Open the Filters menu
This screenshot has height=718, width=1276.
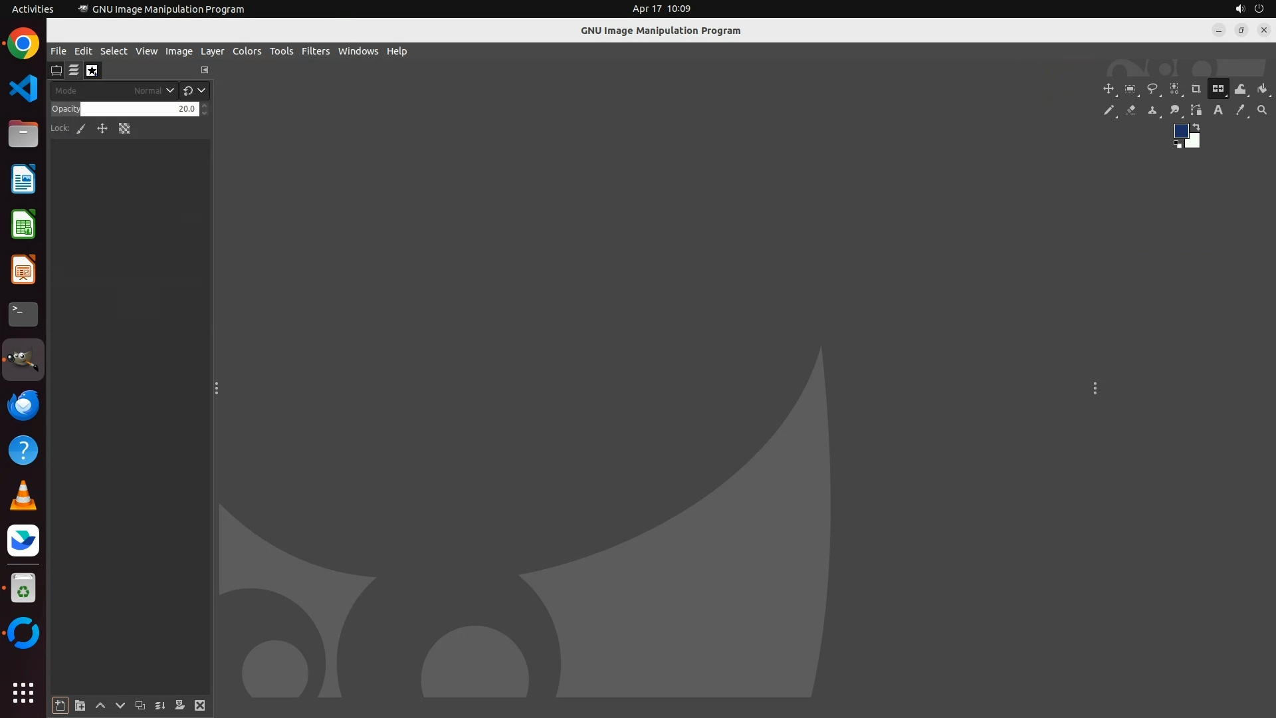click(315, 51)
